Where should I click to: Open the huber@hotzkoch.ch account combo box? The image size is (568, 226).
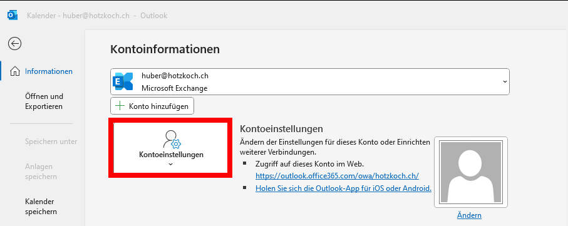tap(310, 82)
